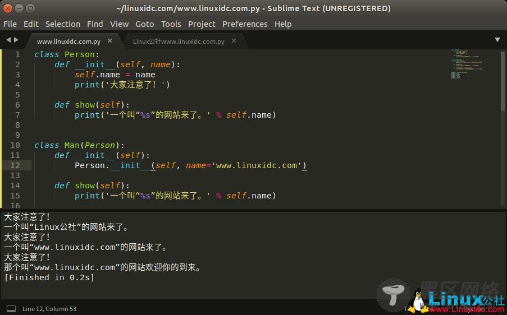Click 'def __init__(self):' on line 11
507x315 pixels.
click(102, 155)
